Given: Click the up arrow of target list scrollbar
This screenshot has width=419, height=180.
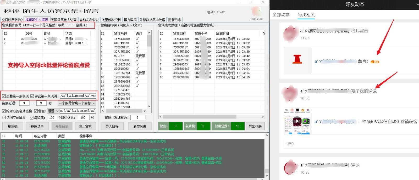Looking at the screenshot, I should (x=149, y=33).
